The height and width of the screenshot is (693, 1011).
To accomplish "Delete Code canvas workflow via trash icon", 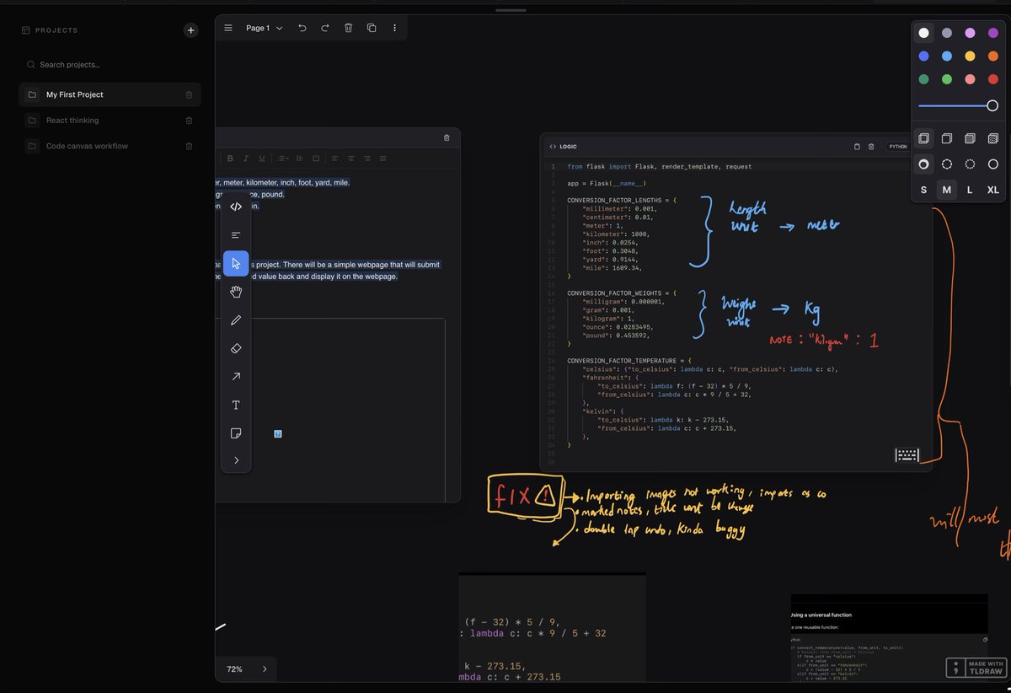I will (x=189, y=146).
